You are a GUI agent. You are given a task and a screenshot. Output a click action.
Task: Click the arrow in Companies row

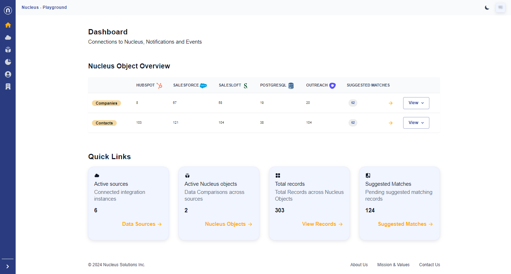(391, 103)
